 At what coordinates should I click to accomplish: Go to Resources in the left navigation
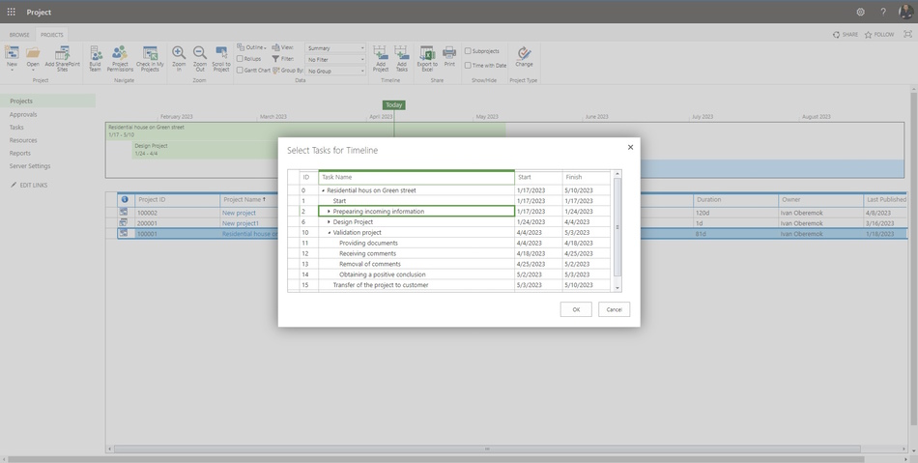(x=23, y=140)
